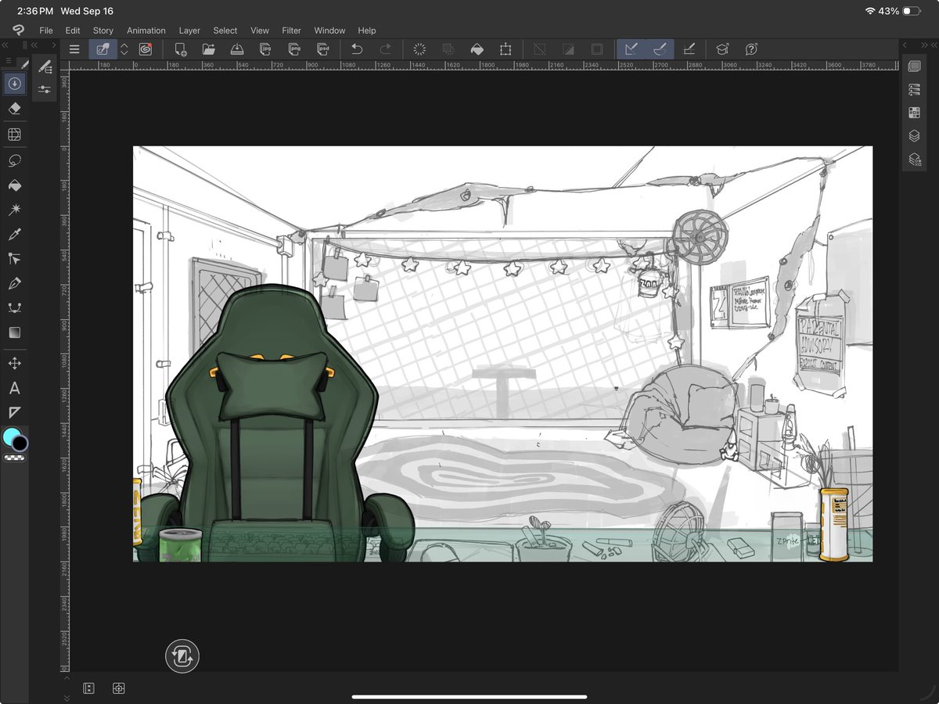Click the clear (spinner-shaped) icon
939x704 pixels.
pos(419,49)
